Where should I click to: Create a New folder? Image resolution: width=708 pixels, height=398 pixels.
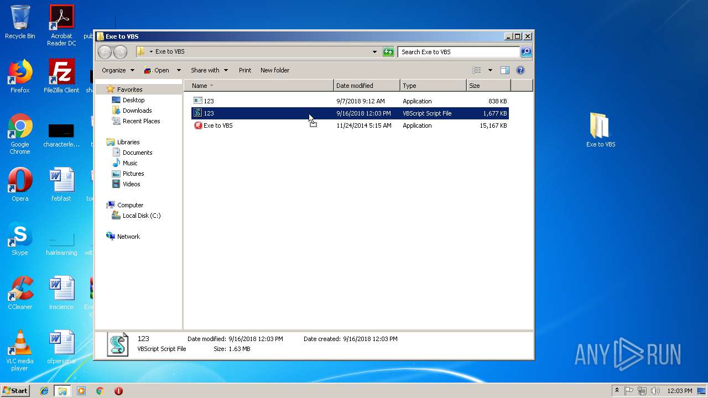(275, 70)
